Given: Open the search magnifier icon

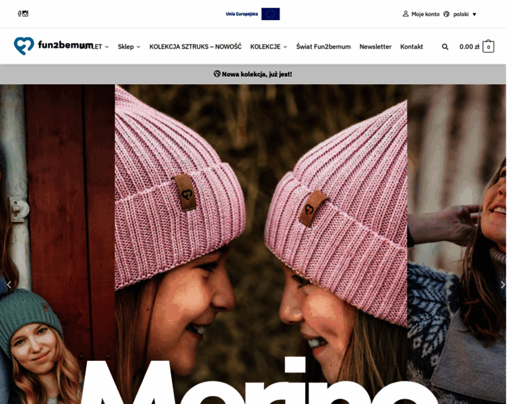Looking at the screenshot, I should (x=445, y=46).
